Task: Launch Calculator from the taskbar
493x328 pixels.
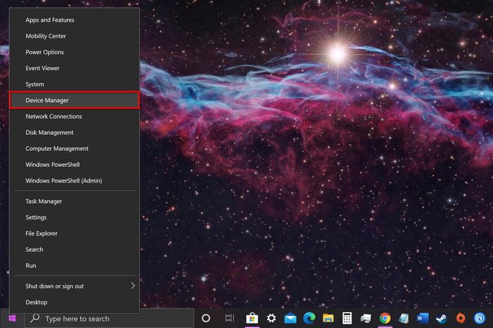Action: [x=347, y=318]
